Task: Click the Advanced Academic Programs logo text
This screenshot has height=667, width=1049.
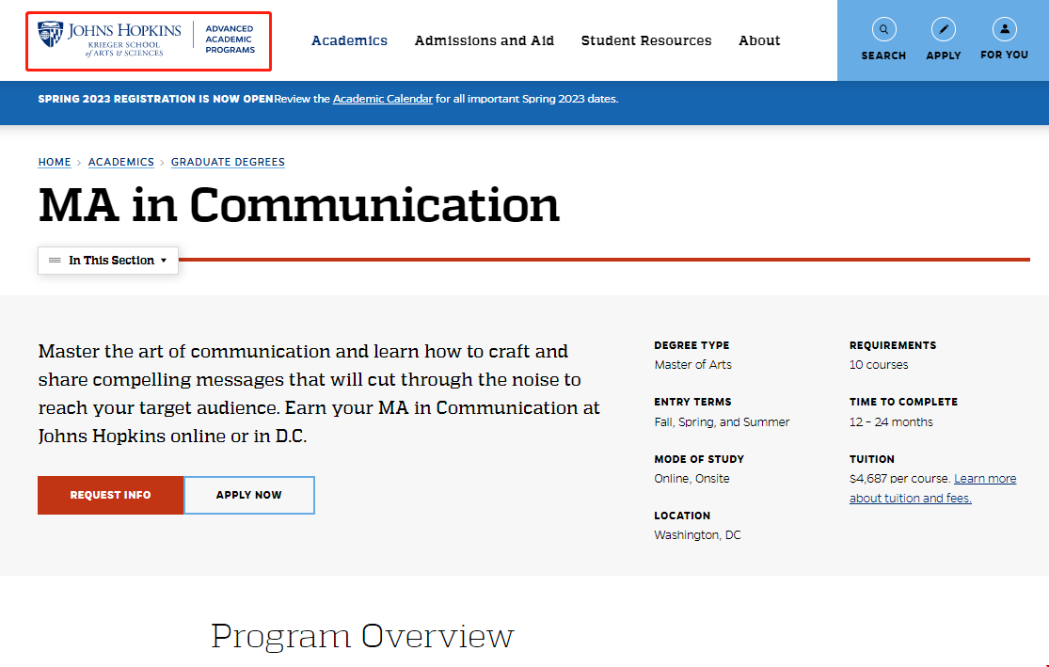Action: coord(230,40)
